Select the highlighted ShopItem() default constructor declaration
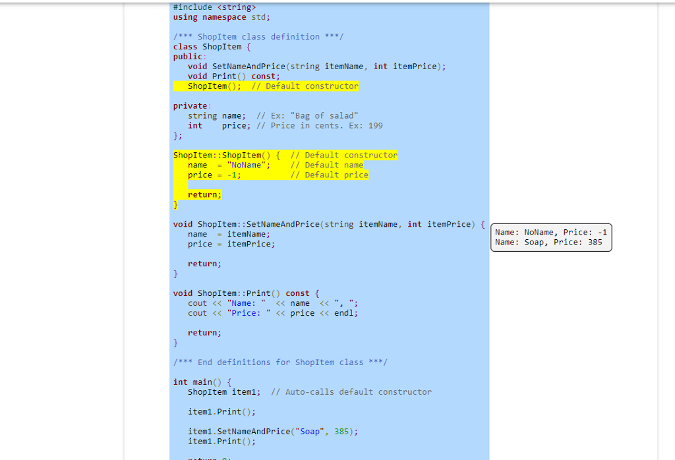 click(x=266, y=86)
